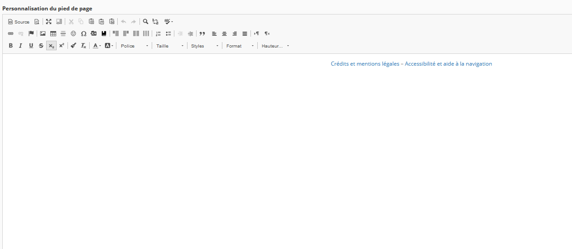Insert an image into the footer
Screen dimensions: 572x249
[x=43, y=34]
